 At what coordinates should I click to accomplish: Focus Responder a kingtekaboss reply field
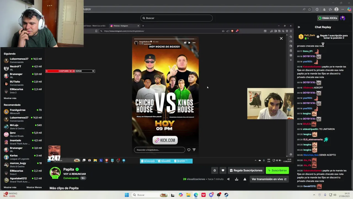pyautogui.click(x=159, y=150)
